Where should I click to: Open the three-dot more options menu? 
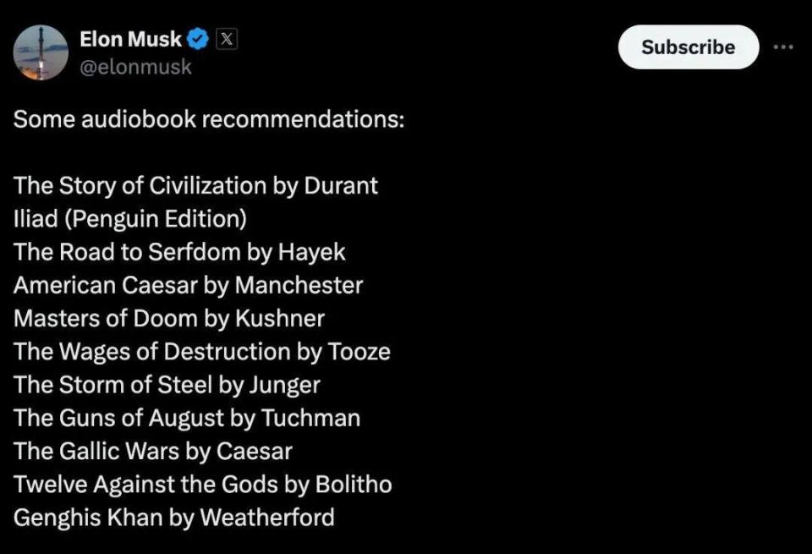783,47
